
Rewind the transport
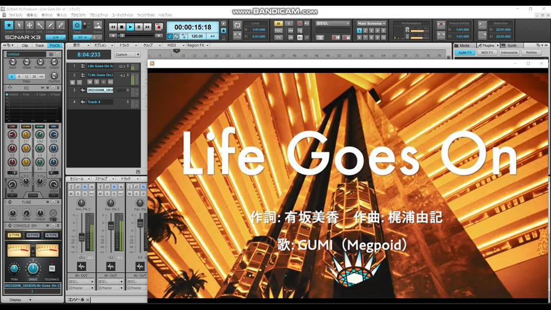tap(113, 27)
